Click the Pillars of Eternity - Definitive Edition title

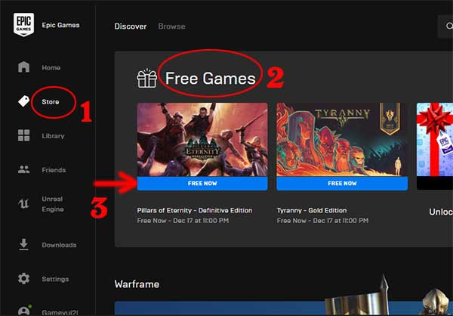pyautogui.click(x=195, y=210)
